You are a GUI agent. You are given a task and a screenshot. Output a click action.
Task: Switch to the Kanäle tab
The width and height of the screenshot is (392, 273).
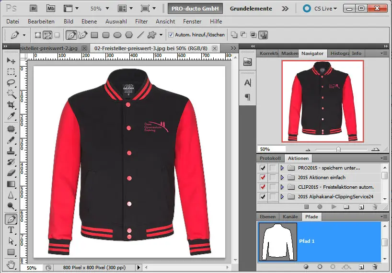(x=290, y=217)
